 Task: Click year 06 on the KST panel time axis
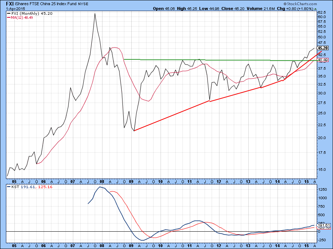(x=43, y=246)
